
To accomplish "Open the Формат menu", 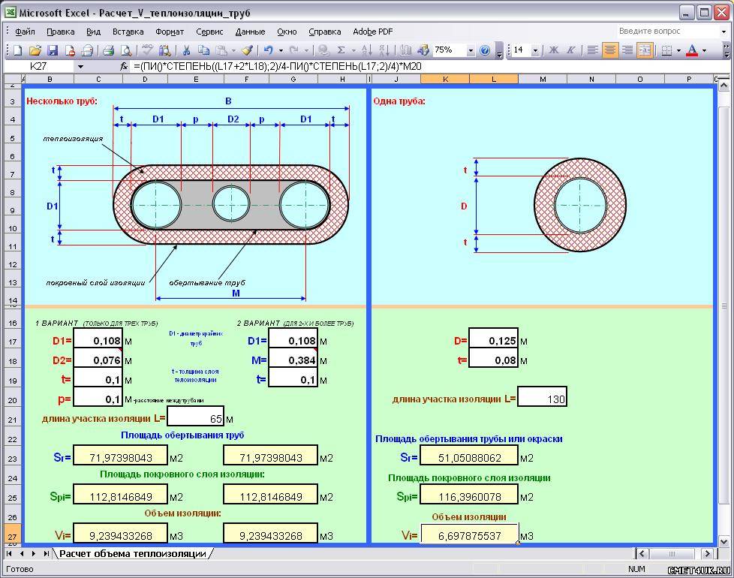I will point(170,32).
